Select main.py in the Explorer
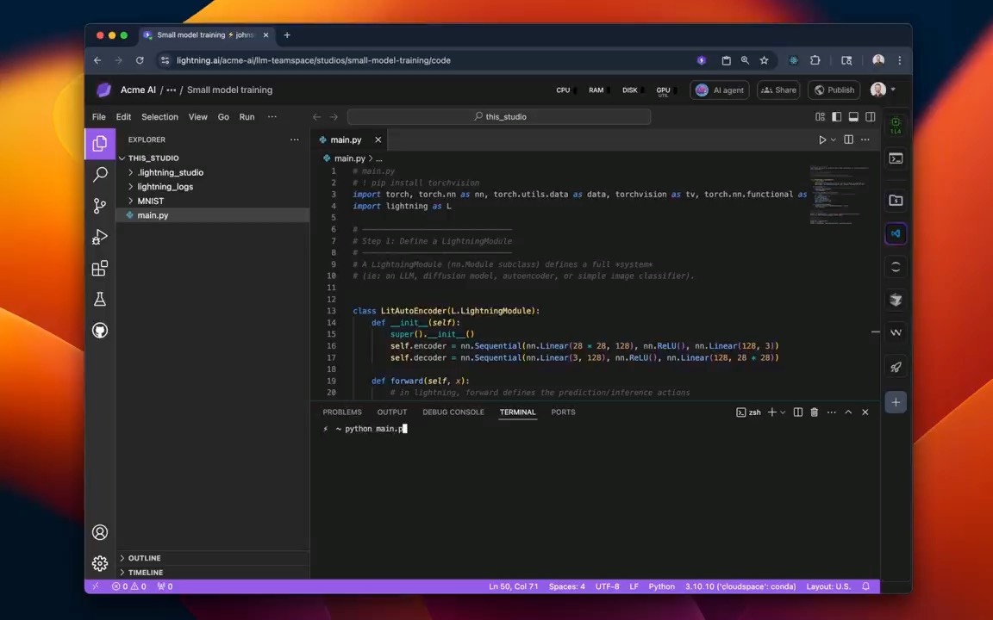The image size is (993, 620). point(213,215)
